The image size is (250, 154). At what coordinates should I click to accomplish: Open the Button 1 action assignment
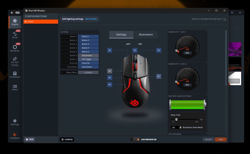(88, 36)
